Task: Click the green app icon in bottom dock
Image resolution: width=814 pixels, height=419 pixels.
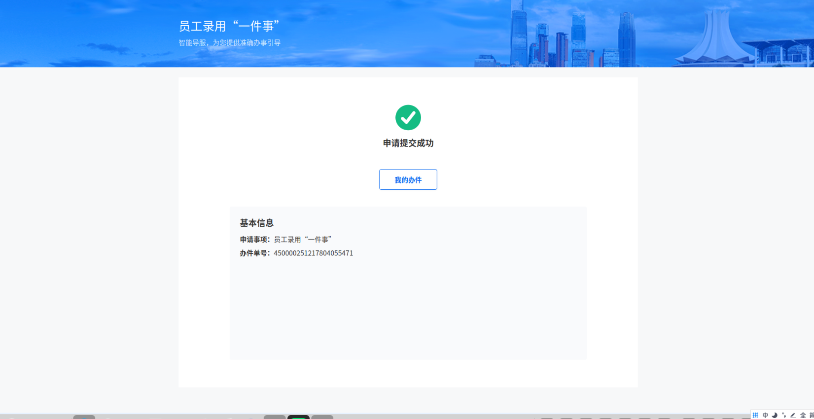Action: 298,417
